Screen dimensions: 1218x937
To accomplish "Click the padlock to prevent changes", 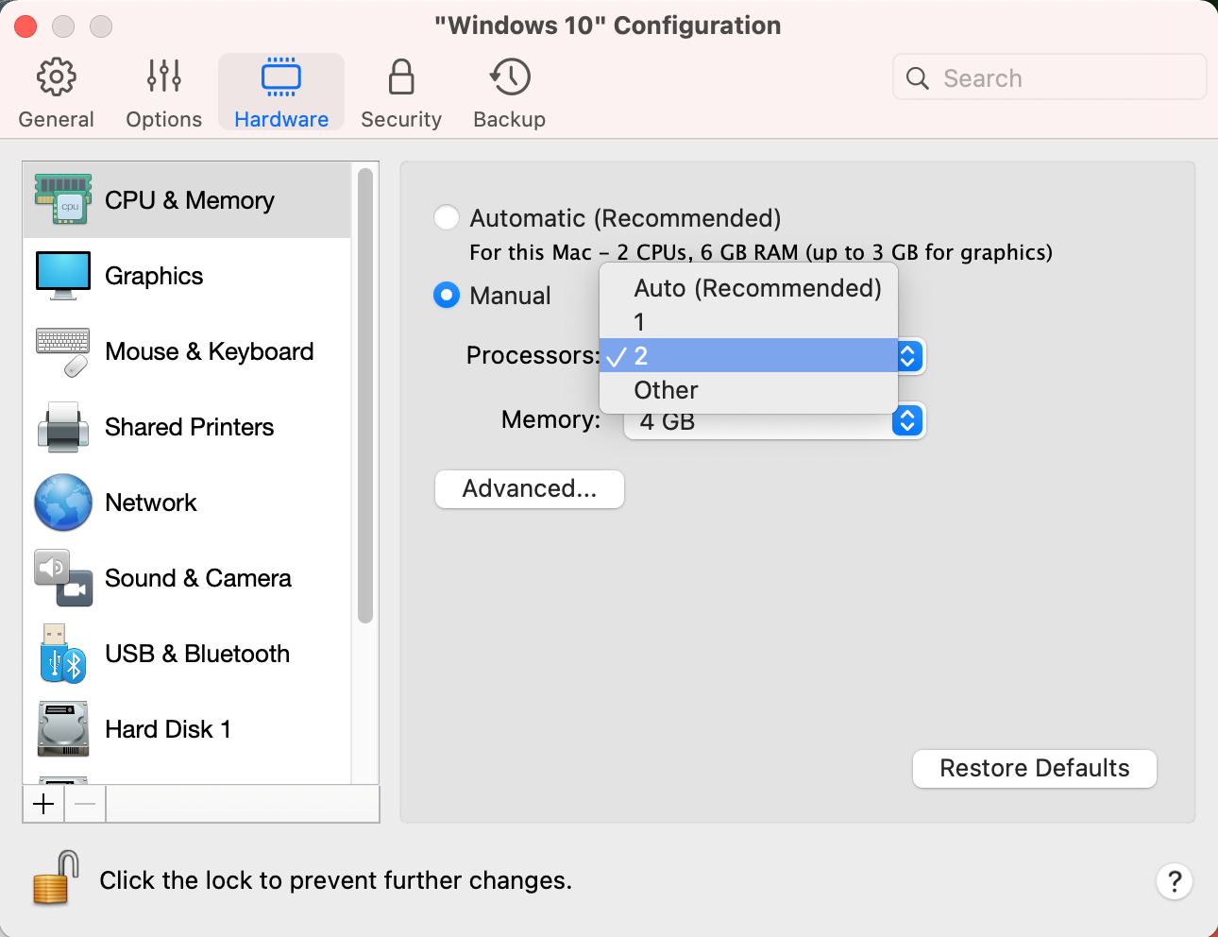I will click(55, 879).
